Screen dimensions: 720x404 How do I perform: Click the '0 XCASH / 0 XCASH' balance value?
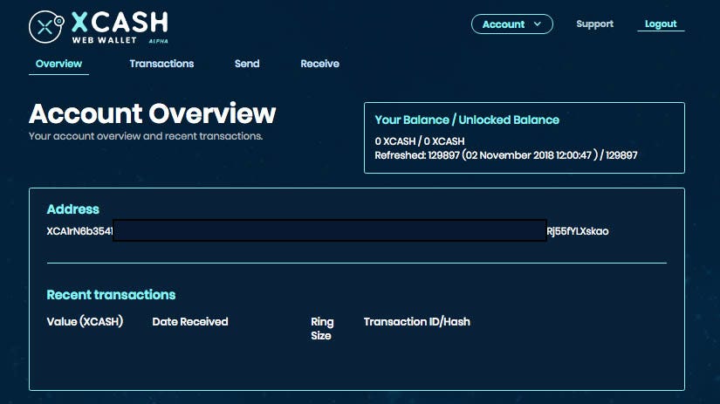tap(420, 141)
